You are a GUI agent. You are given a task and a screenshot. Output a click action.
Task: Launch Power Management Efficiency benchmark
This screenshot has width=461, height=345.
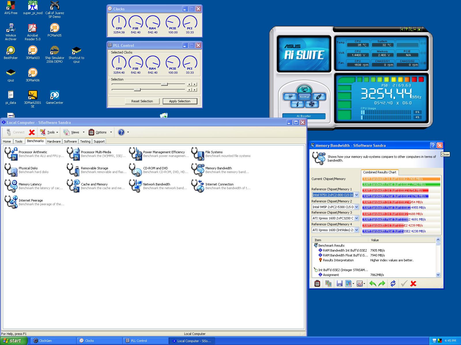coord(158,154)
